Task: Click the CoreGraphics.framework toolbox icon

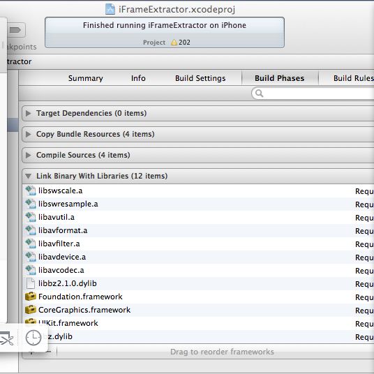Action: click(31, 310)
